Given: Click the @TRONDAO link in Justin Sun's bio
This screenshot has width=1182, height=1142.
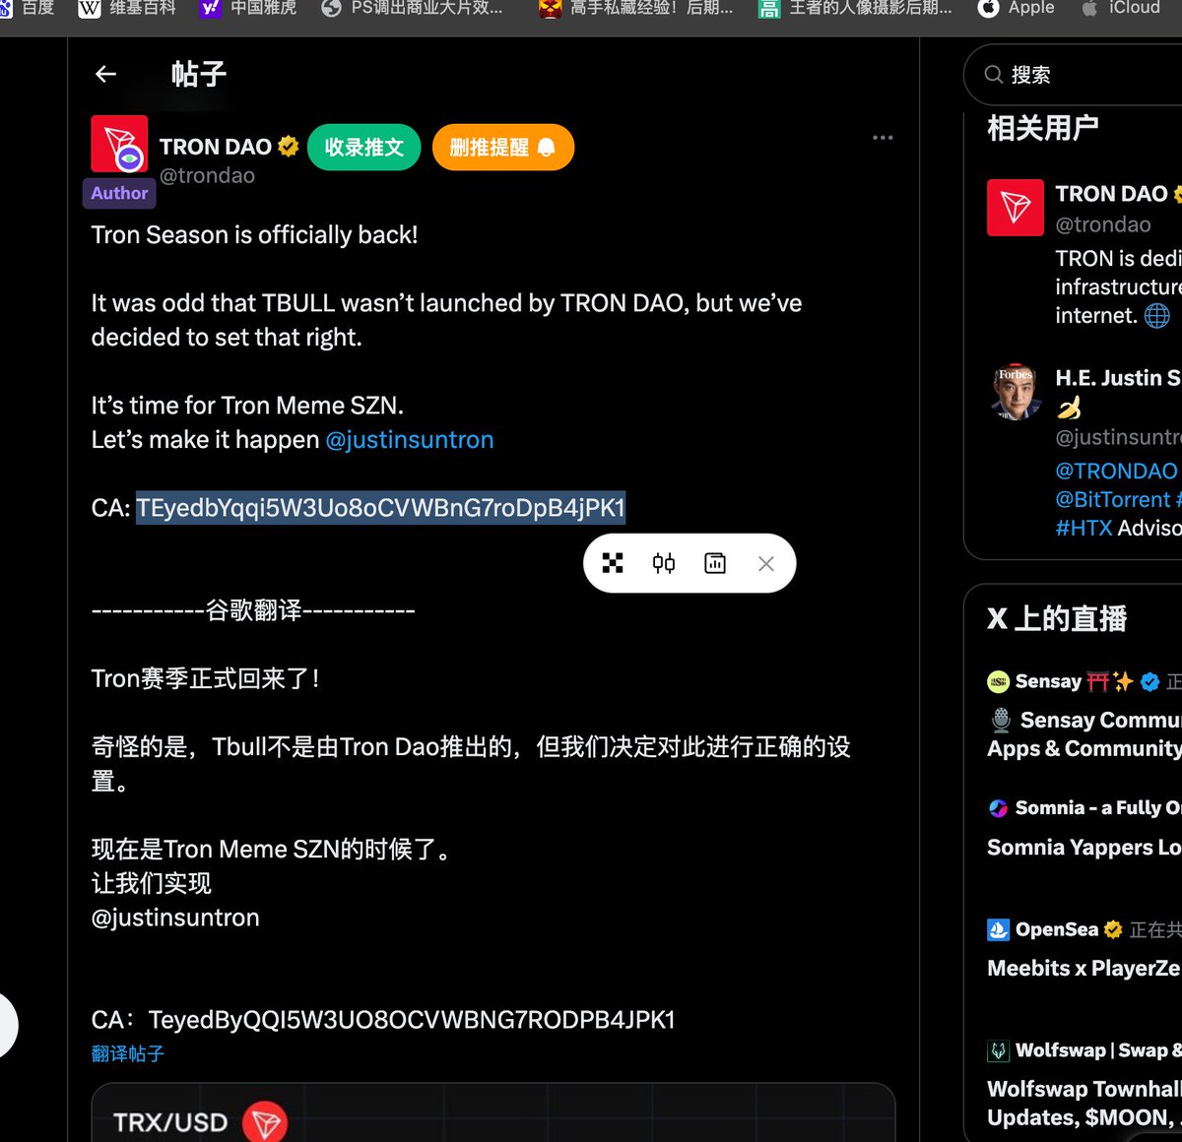Looking at the screenshot, I should pos(1117,471).
